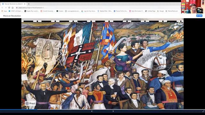Open the Medical Biller bookmark
Image resolution: width=205 pixels, height=115 pixels.
point(105,11)
